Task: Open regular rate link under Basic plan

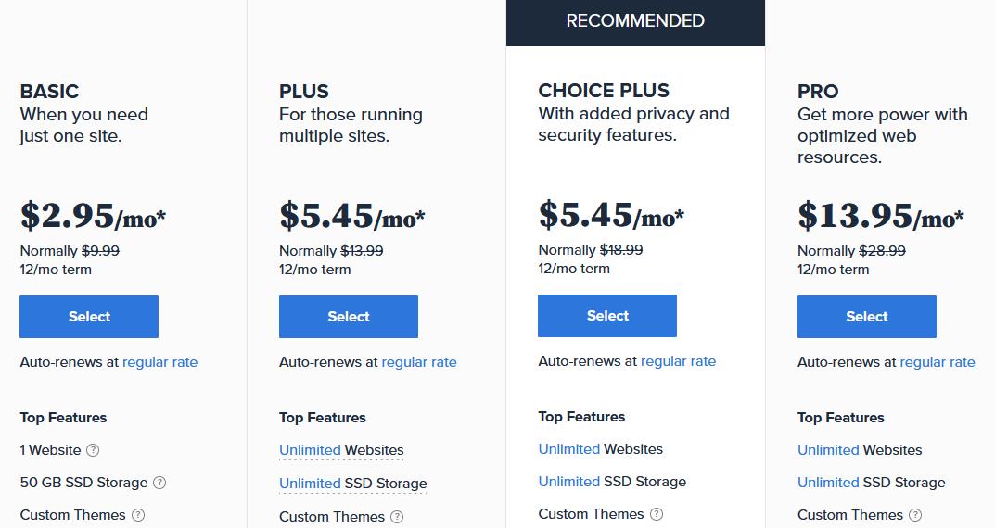Action: pyautogui.click(x=159, y=362)
